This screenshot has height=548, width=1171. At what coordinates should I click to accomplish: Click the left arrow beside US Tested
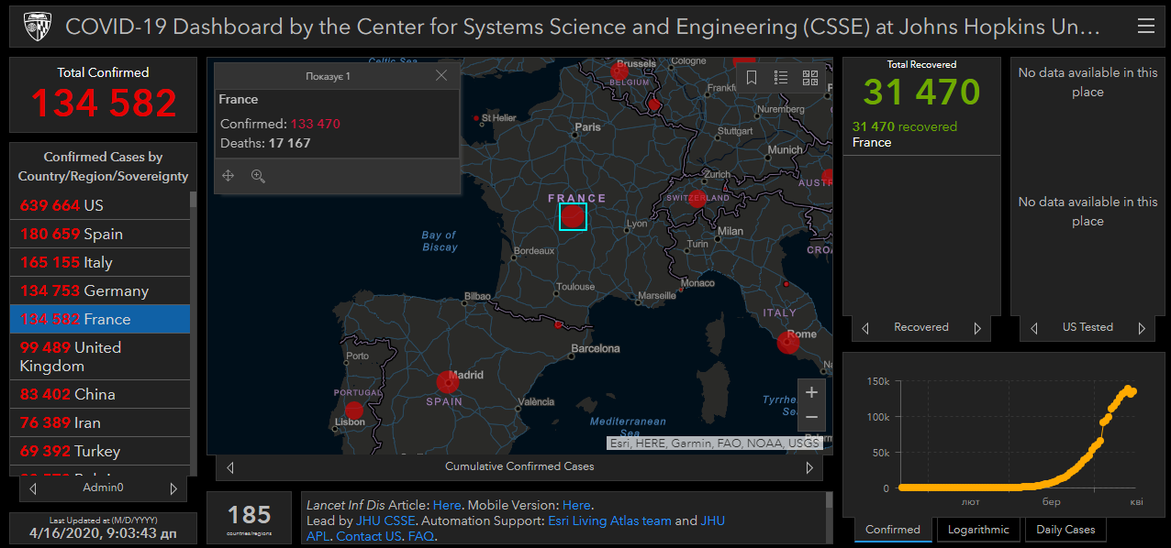point(1034,328)
